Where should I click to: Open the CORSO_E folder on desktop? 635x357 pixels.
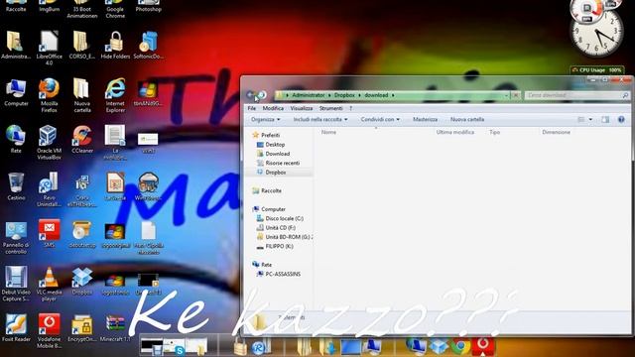(82, 46)
